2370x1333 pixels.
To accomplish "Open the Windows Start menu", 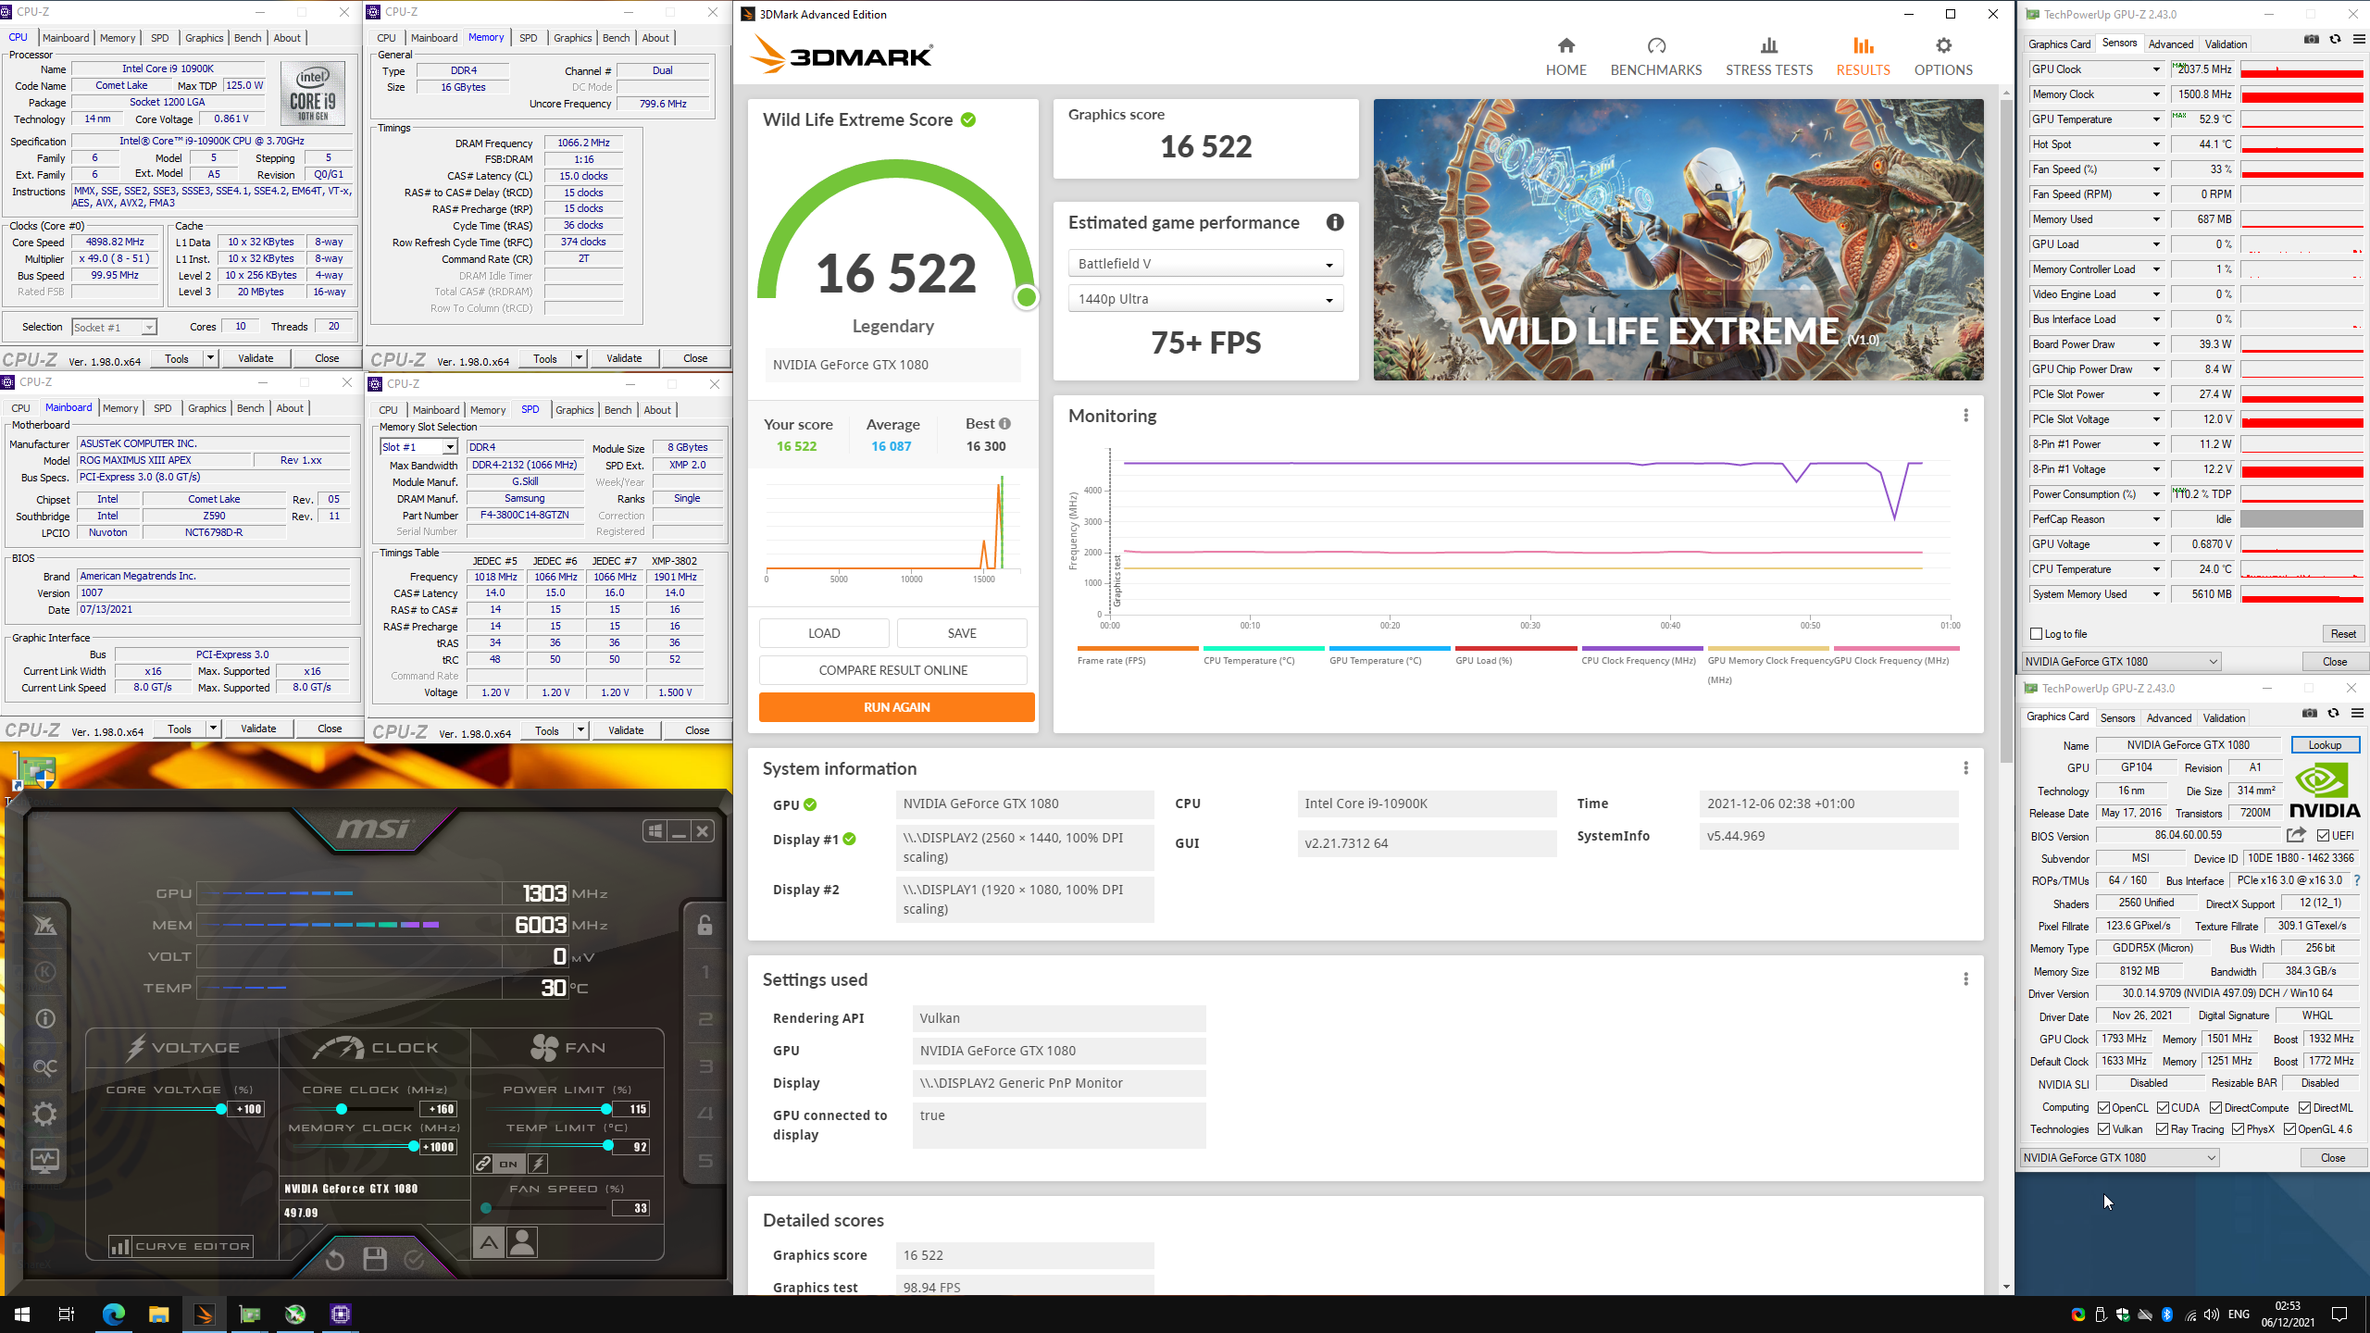I will [22, 1314].
